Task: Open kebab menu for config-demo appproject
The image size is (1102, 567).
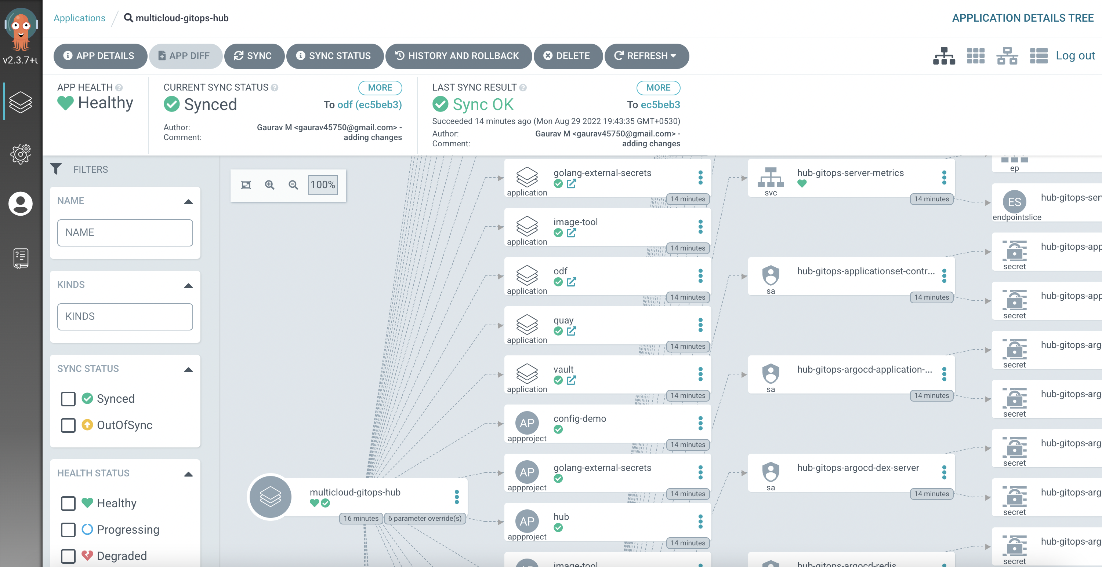Action: tap(700, 423)
